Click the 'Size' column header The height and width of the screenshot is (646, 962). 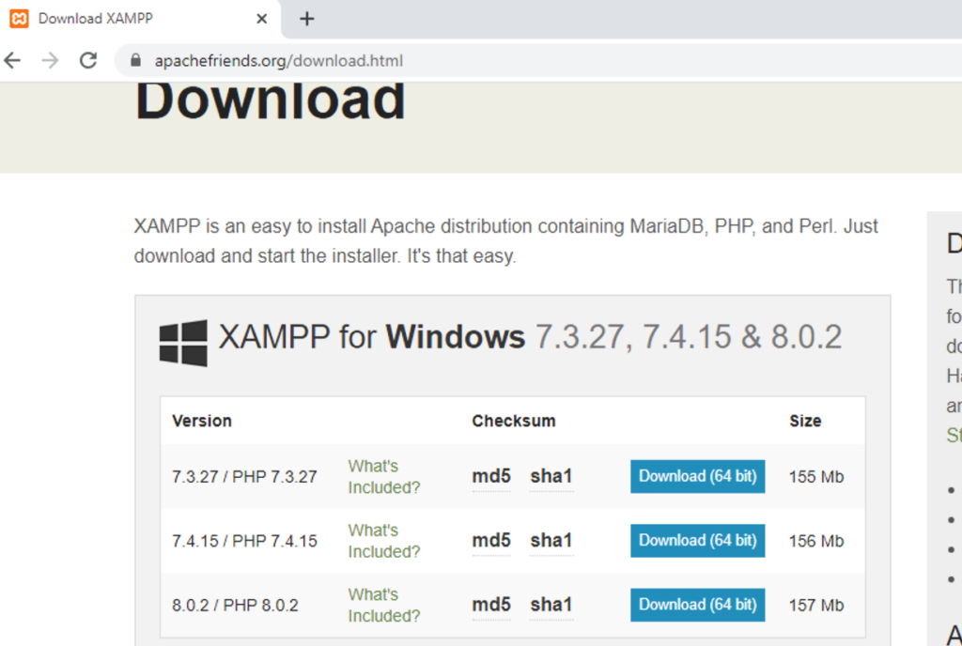pos(805,421)
